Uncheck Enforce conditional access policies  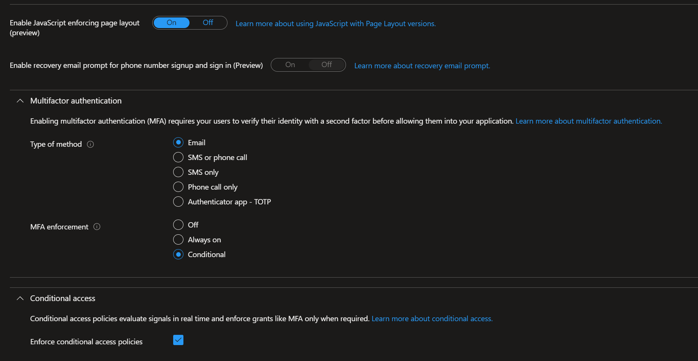coord(178,340)
